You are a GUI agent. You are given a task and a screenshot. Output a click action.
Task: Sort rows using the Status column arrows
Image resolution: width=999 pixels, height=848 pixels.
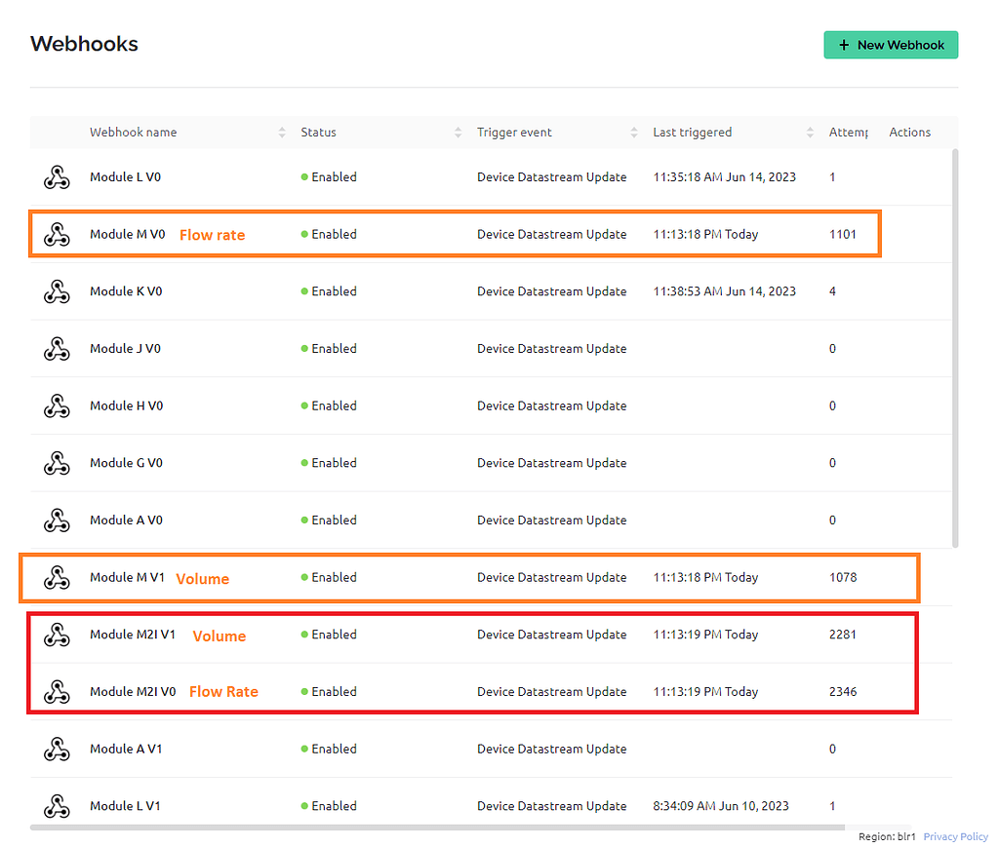pos(457,132)
